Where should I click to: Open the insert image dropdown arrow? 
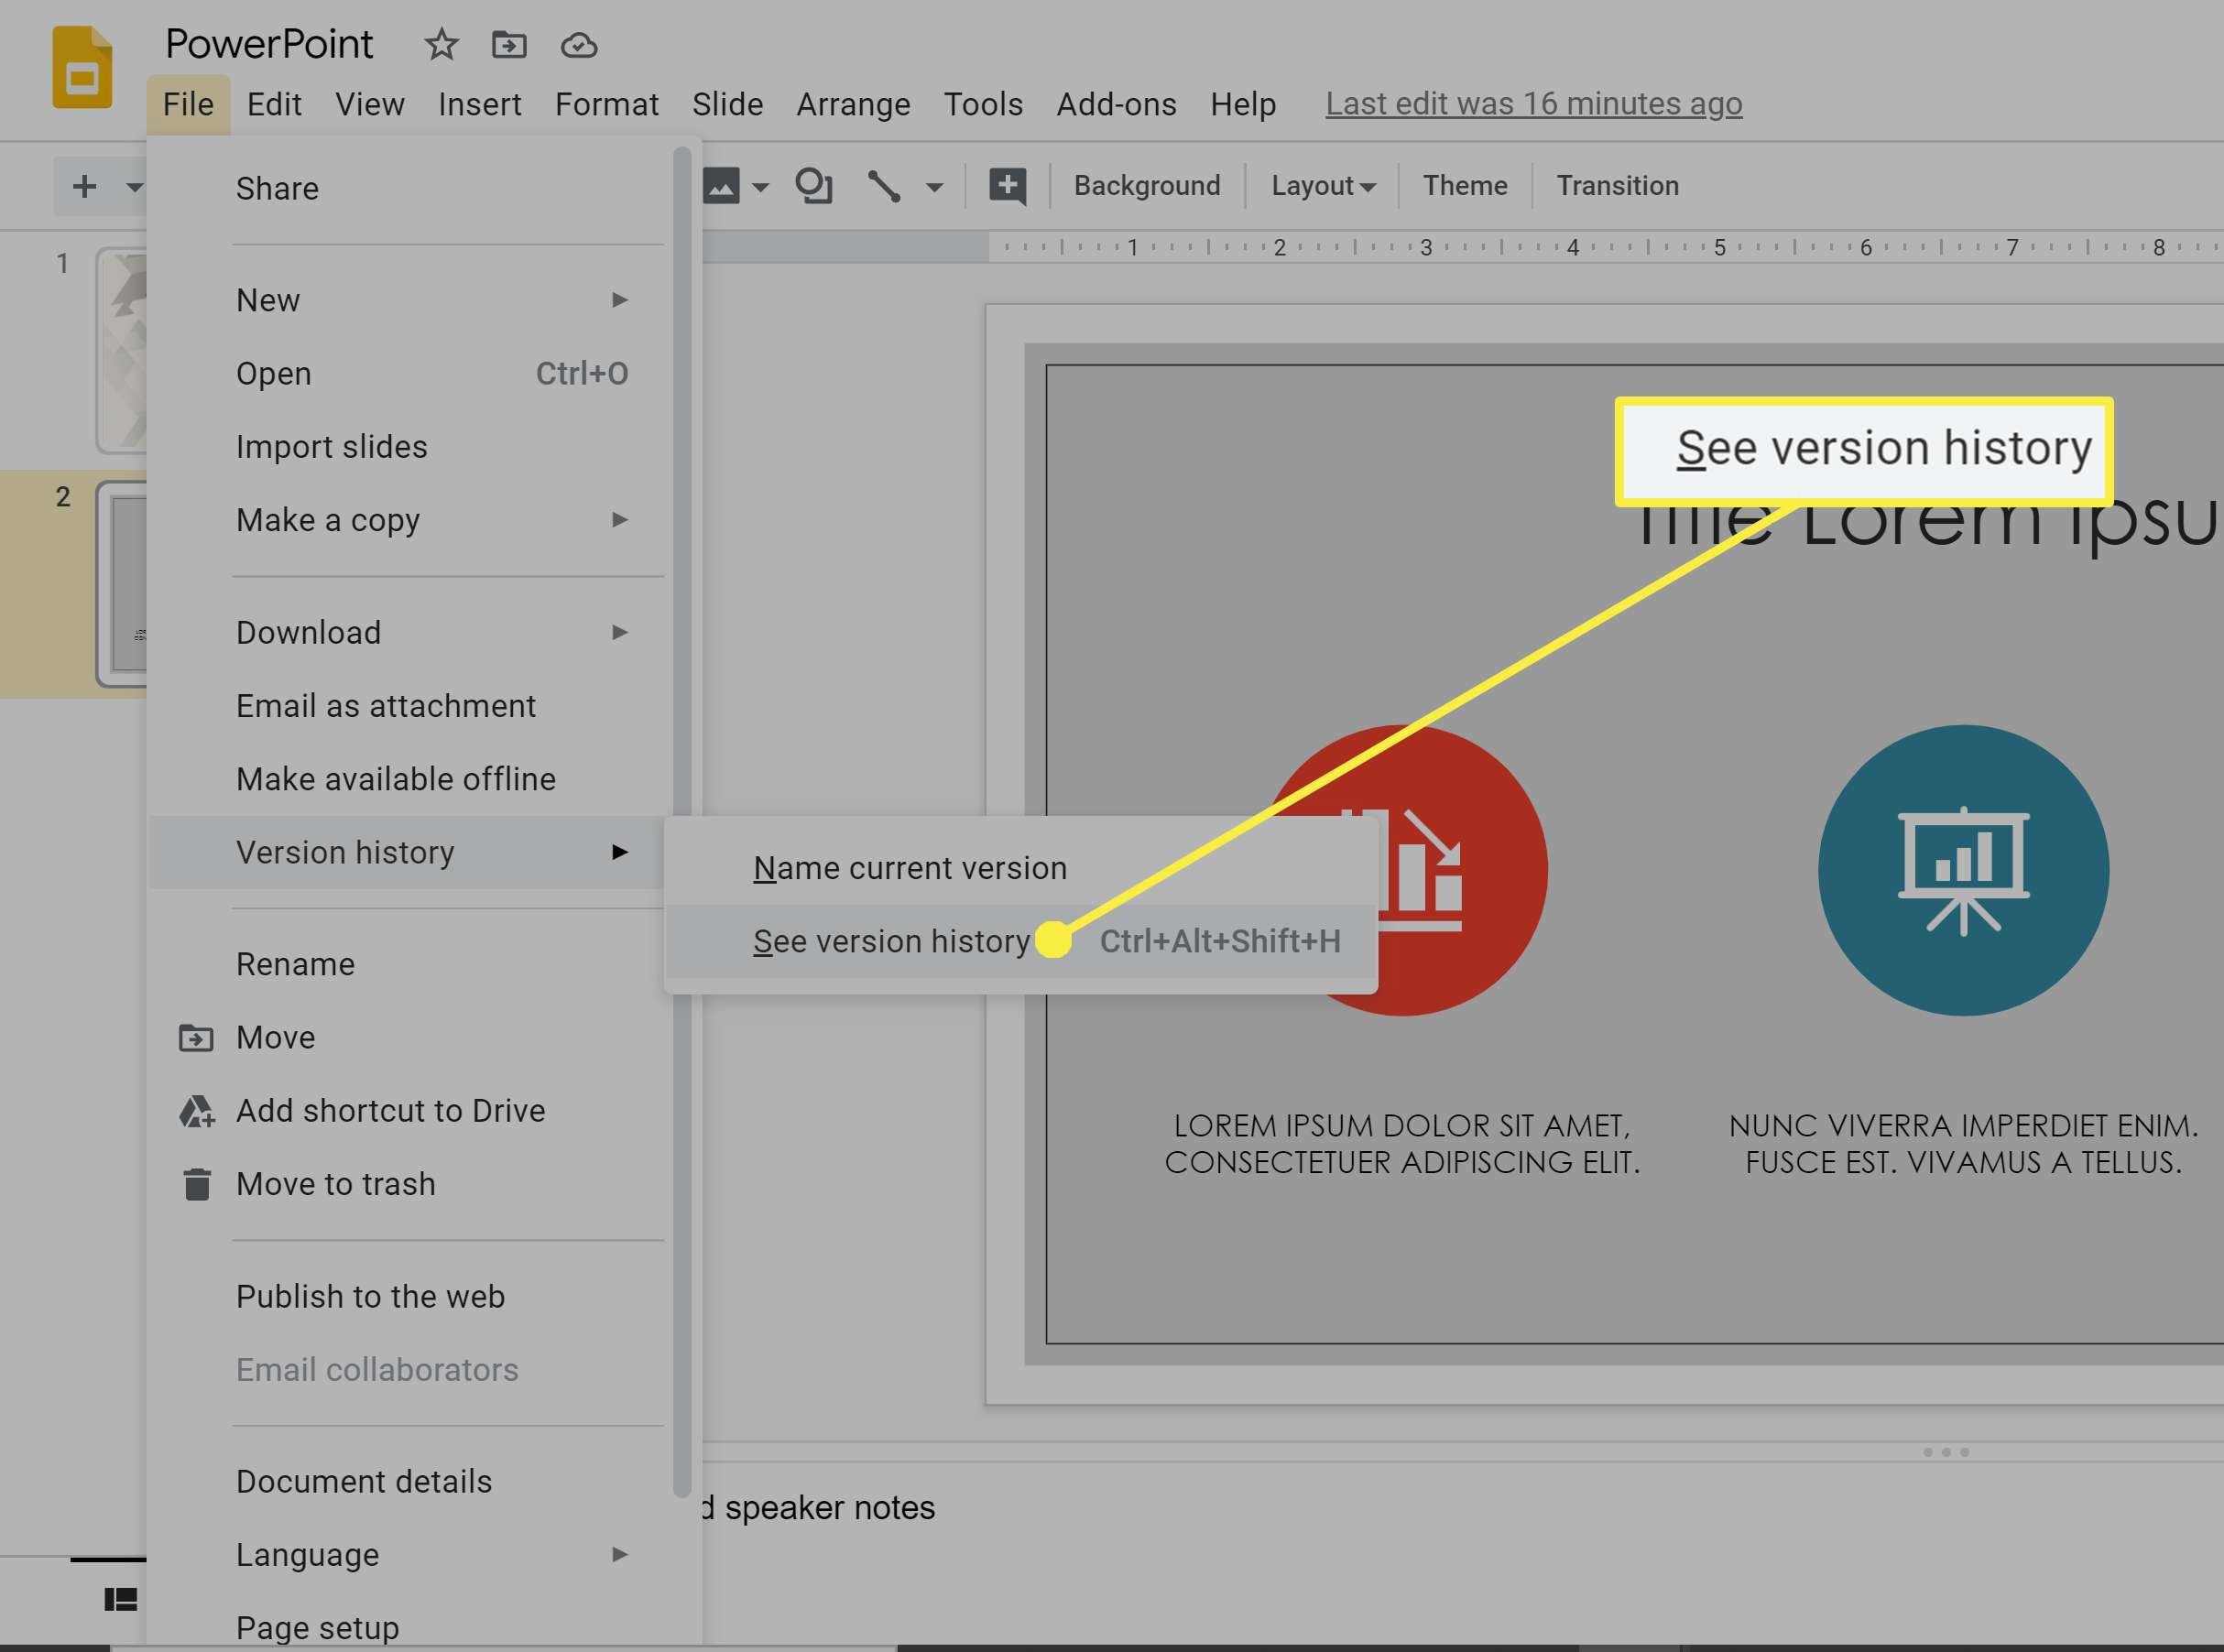[760, 187]
